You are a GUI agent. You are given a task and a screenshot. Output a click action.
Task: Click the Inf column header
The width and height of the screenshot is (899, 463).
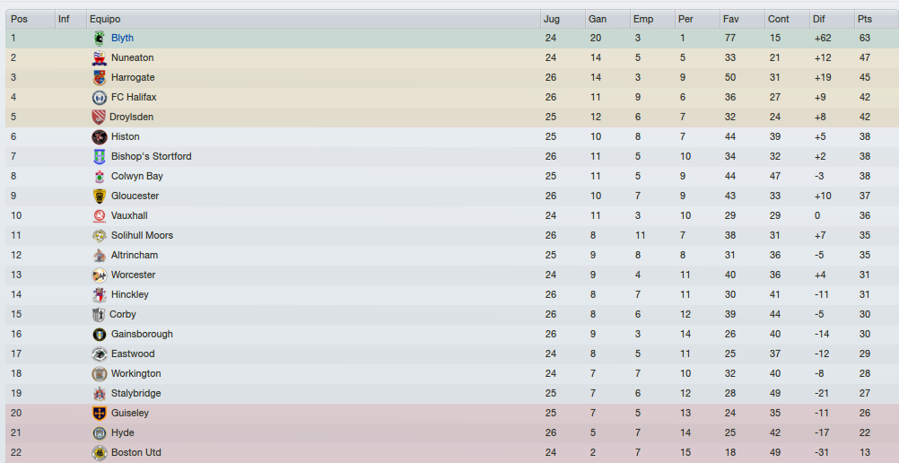click(x=71, y=19)
